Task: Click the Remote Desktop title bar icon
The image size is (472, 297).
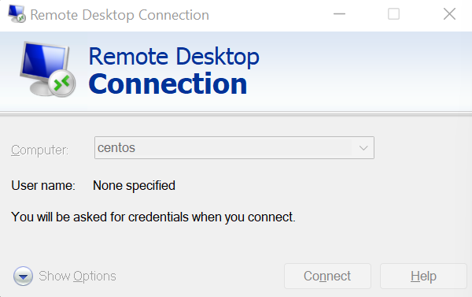Action: 17,13
